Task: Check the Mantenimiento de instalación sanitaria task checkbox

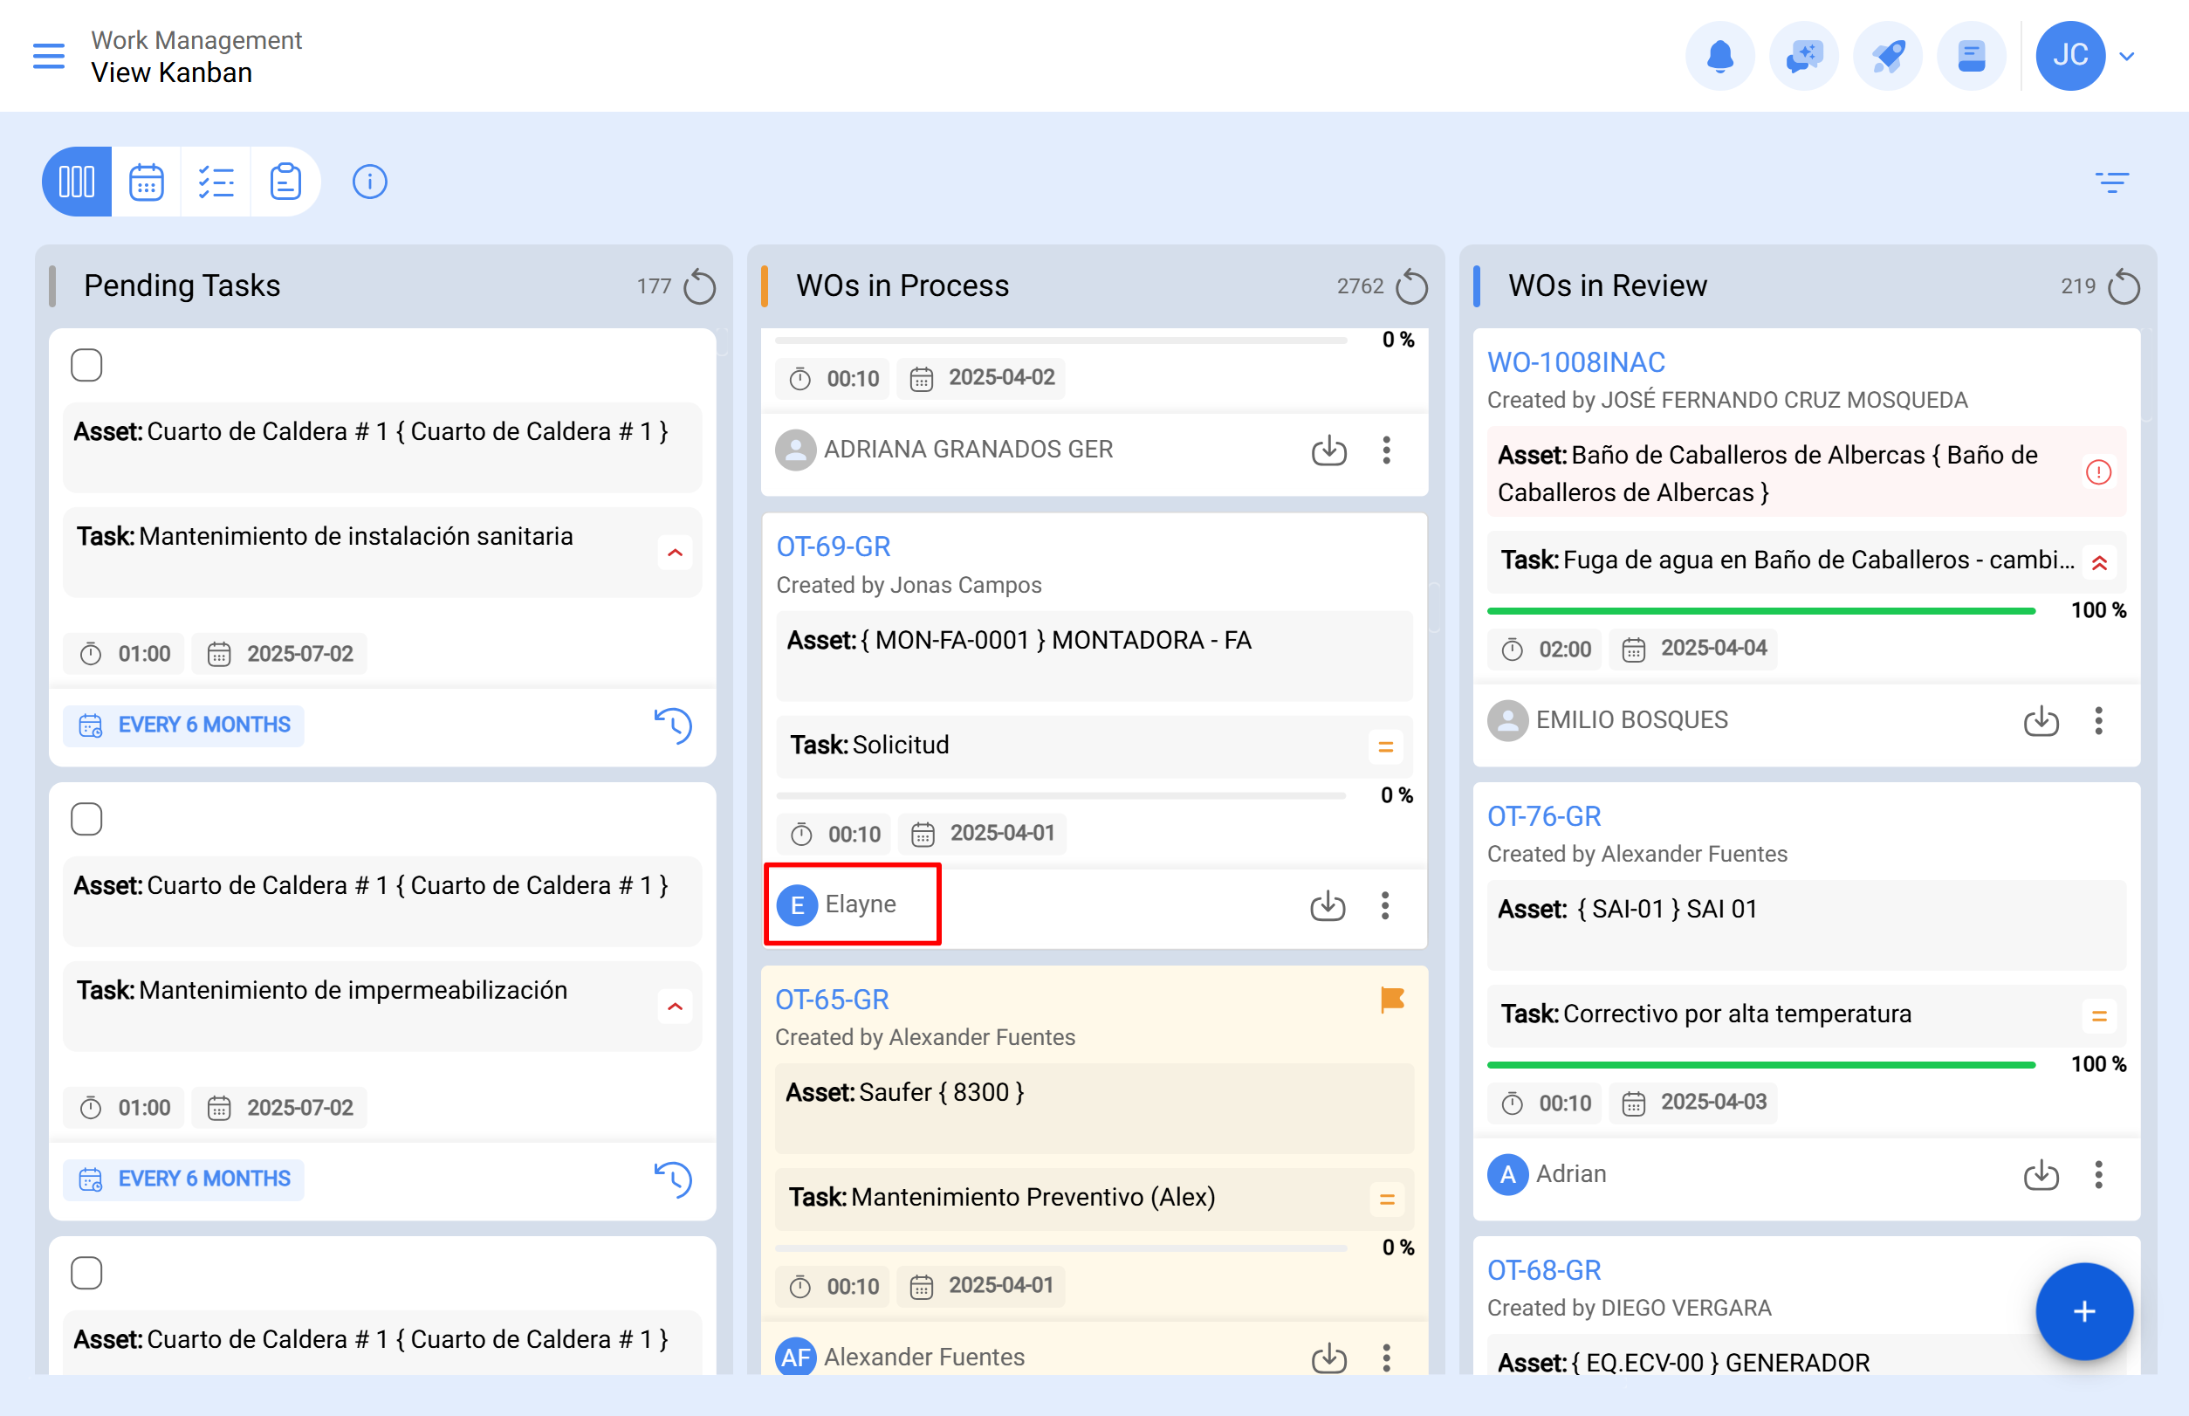Action: (x=86, y=365)
